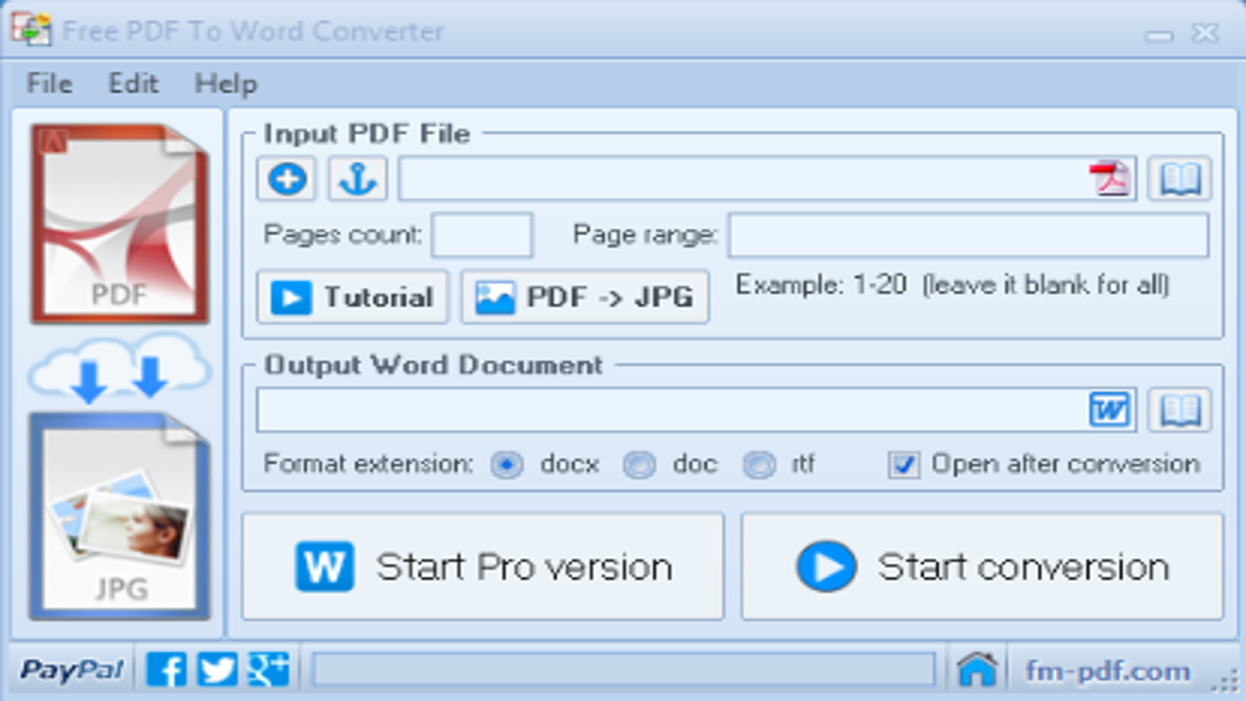Click the 'Format extension:' label
The width and height of the screenshot is (1246, 701).
[368, 464]
